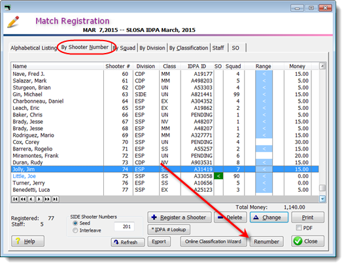Viewport: 346px width, 267px height.
Task: Select the Interleave radio option
Action: click(x=75, y=230)
